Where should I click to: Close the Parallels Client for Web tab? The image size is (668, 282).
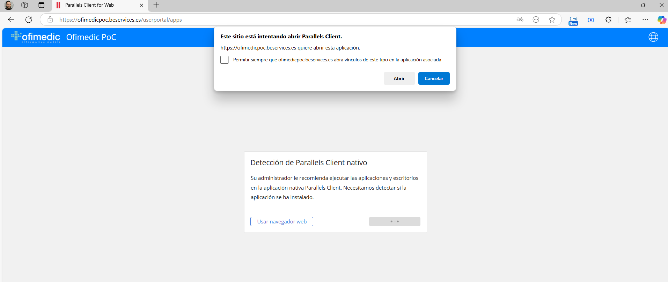click(141, 5)
